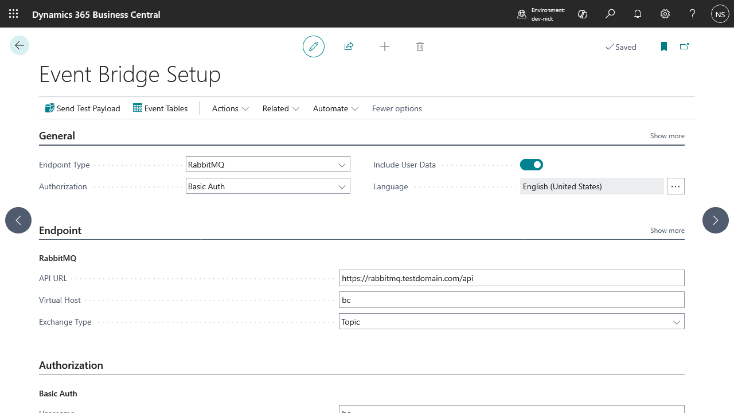Collapse the Endpoint section heading

60,231
